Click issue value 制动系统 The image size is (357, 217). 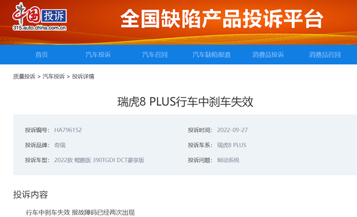(228, 160)
